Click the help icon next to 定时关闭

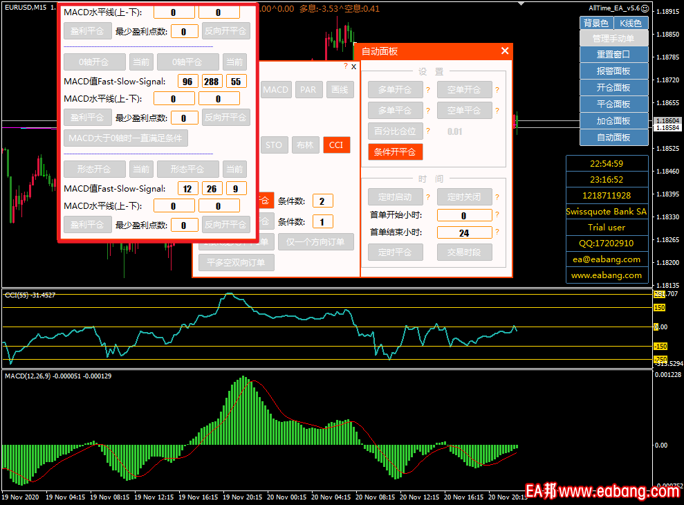(x=497, y=196)
